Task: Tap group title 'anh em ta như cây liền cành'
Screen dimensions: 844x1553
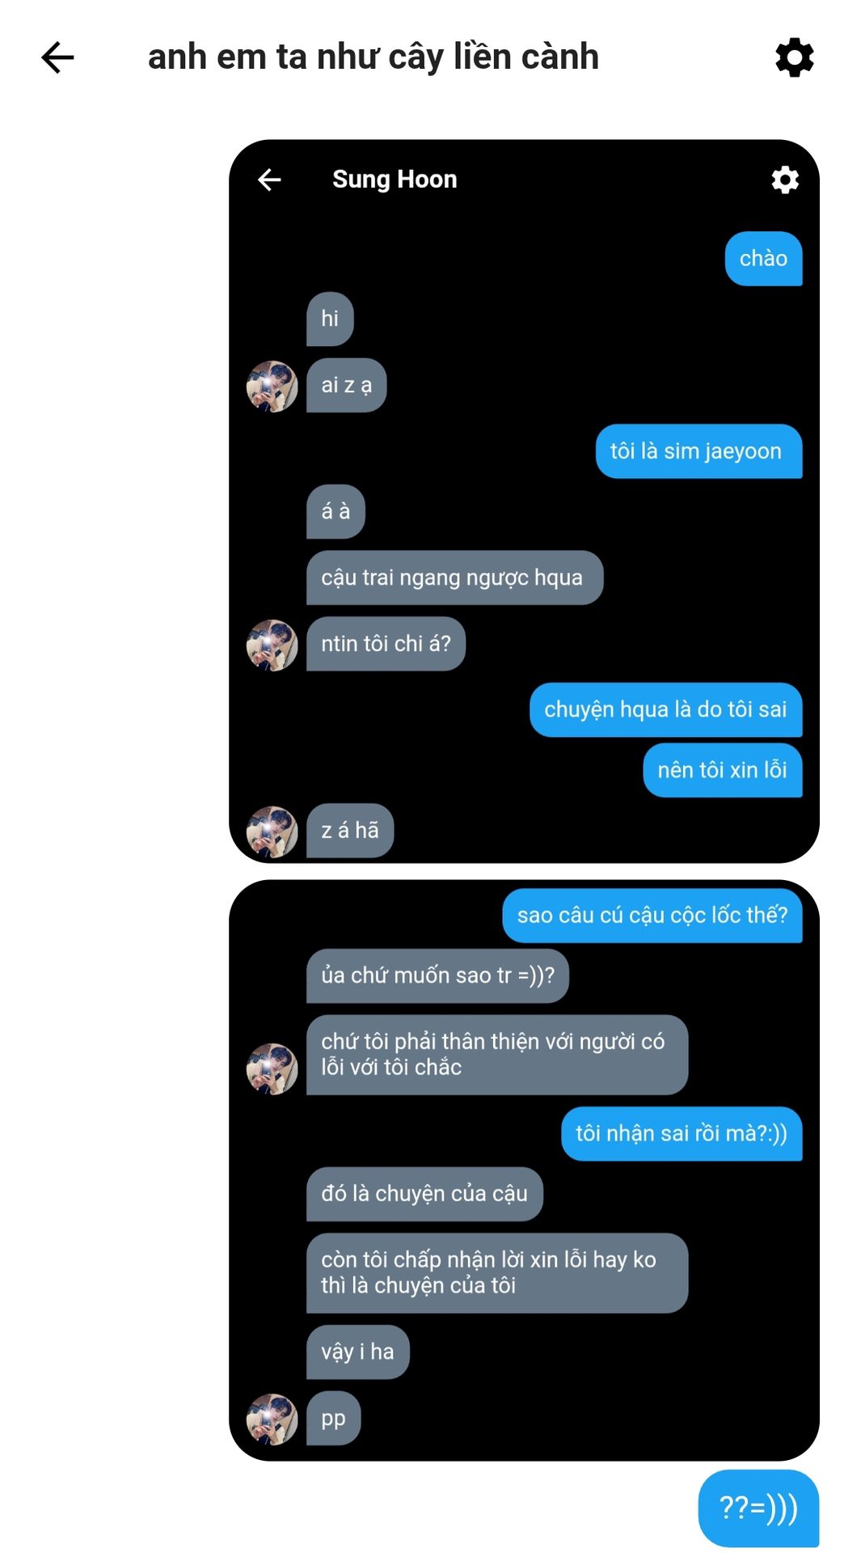Action: click(373, 57)
